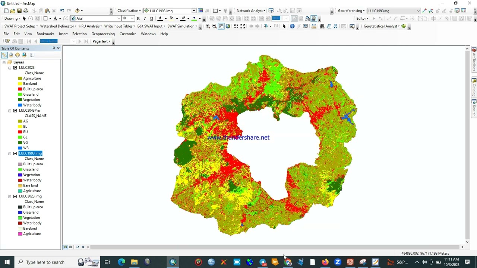Screen dimensions: 477x268
Task: Open the Network Analyst menu
Action: pos(251,11)
